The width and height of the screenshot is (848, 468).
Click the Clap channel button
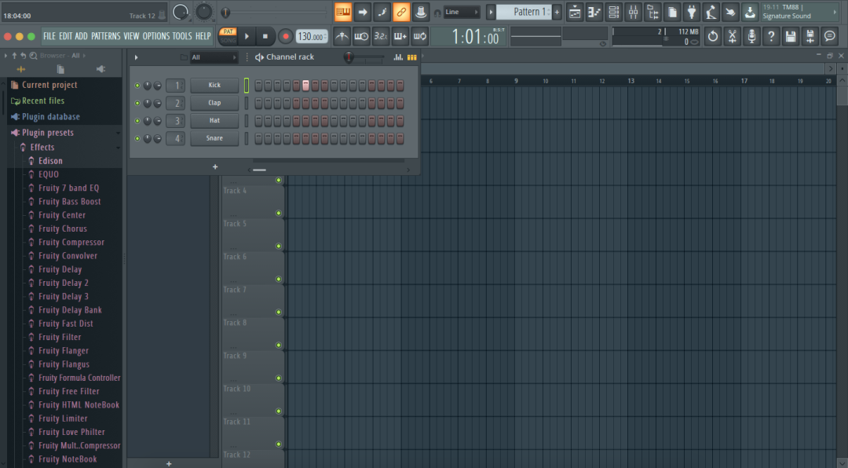pos(214,103)
